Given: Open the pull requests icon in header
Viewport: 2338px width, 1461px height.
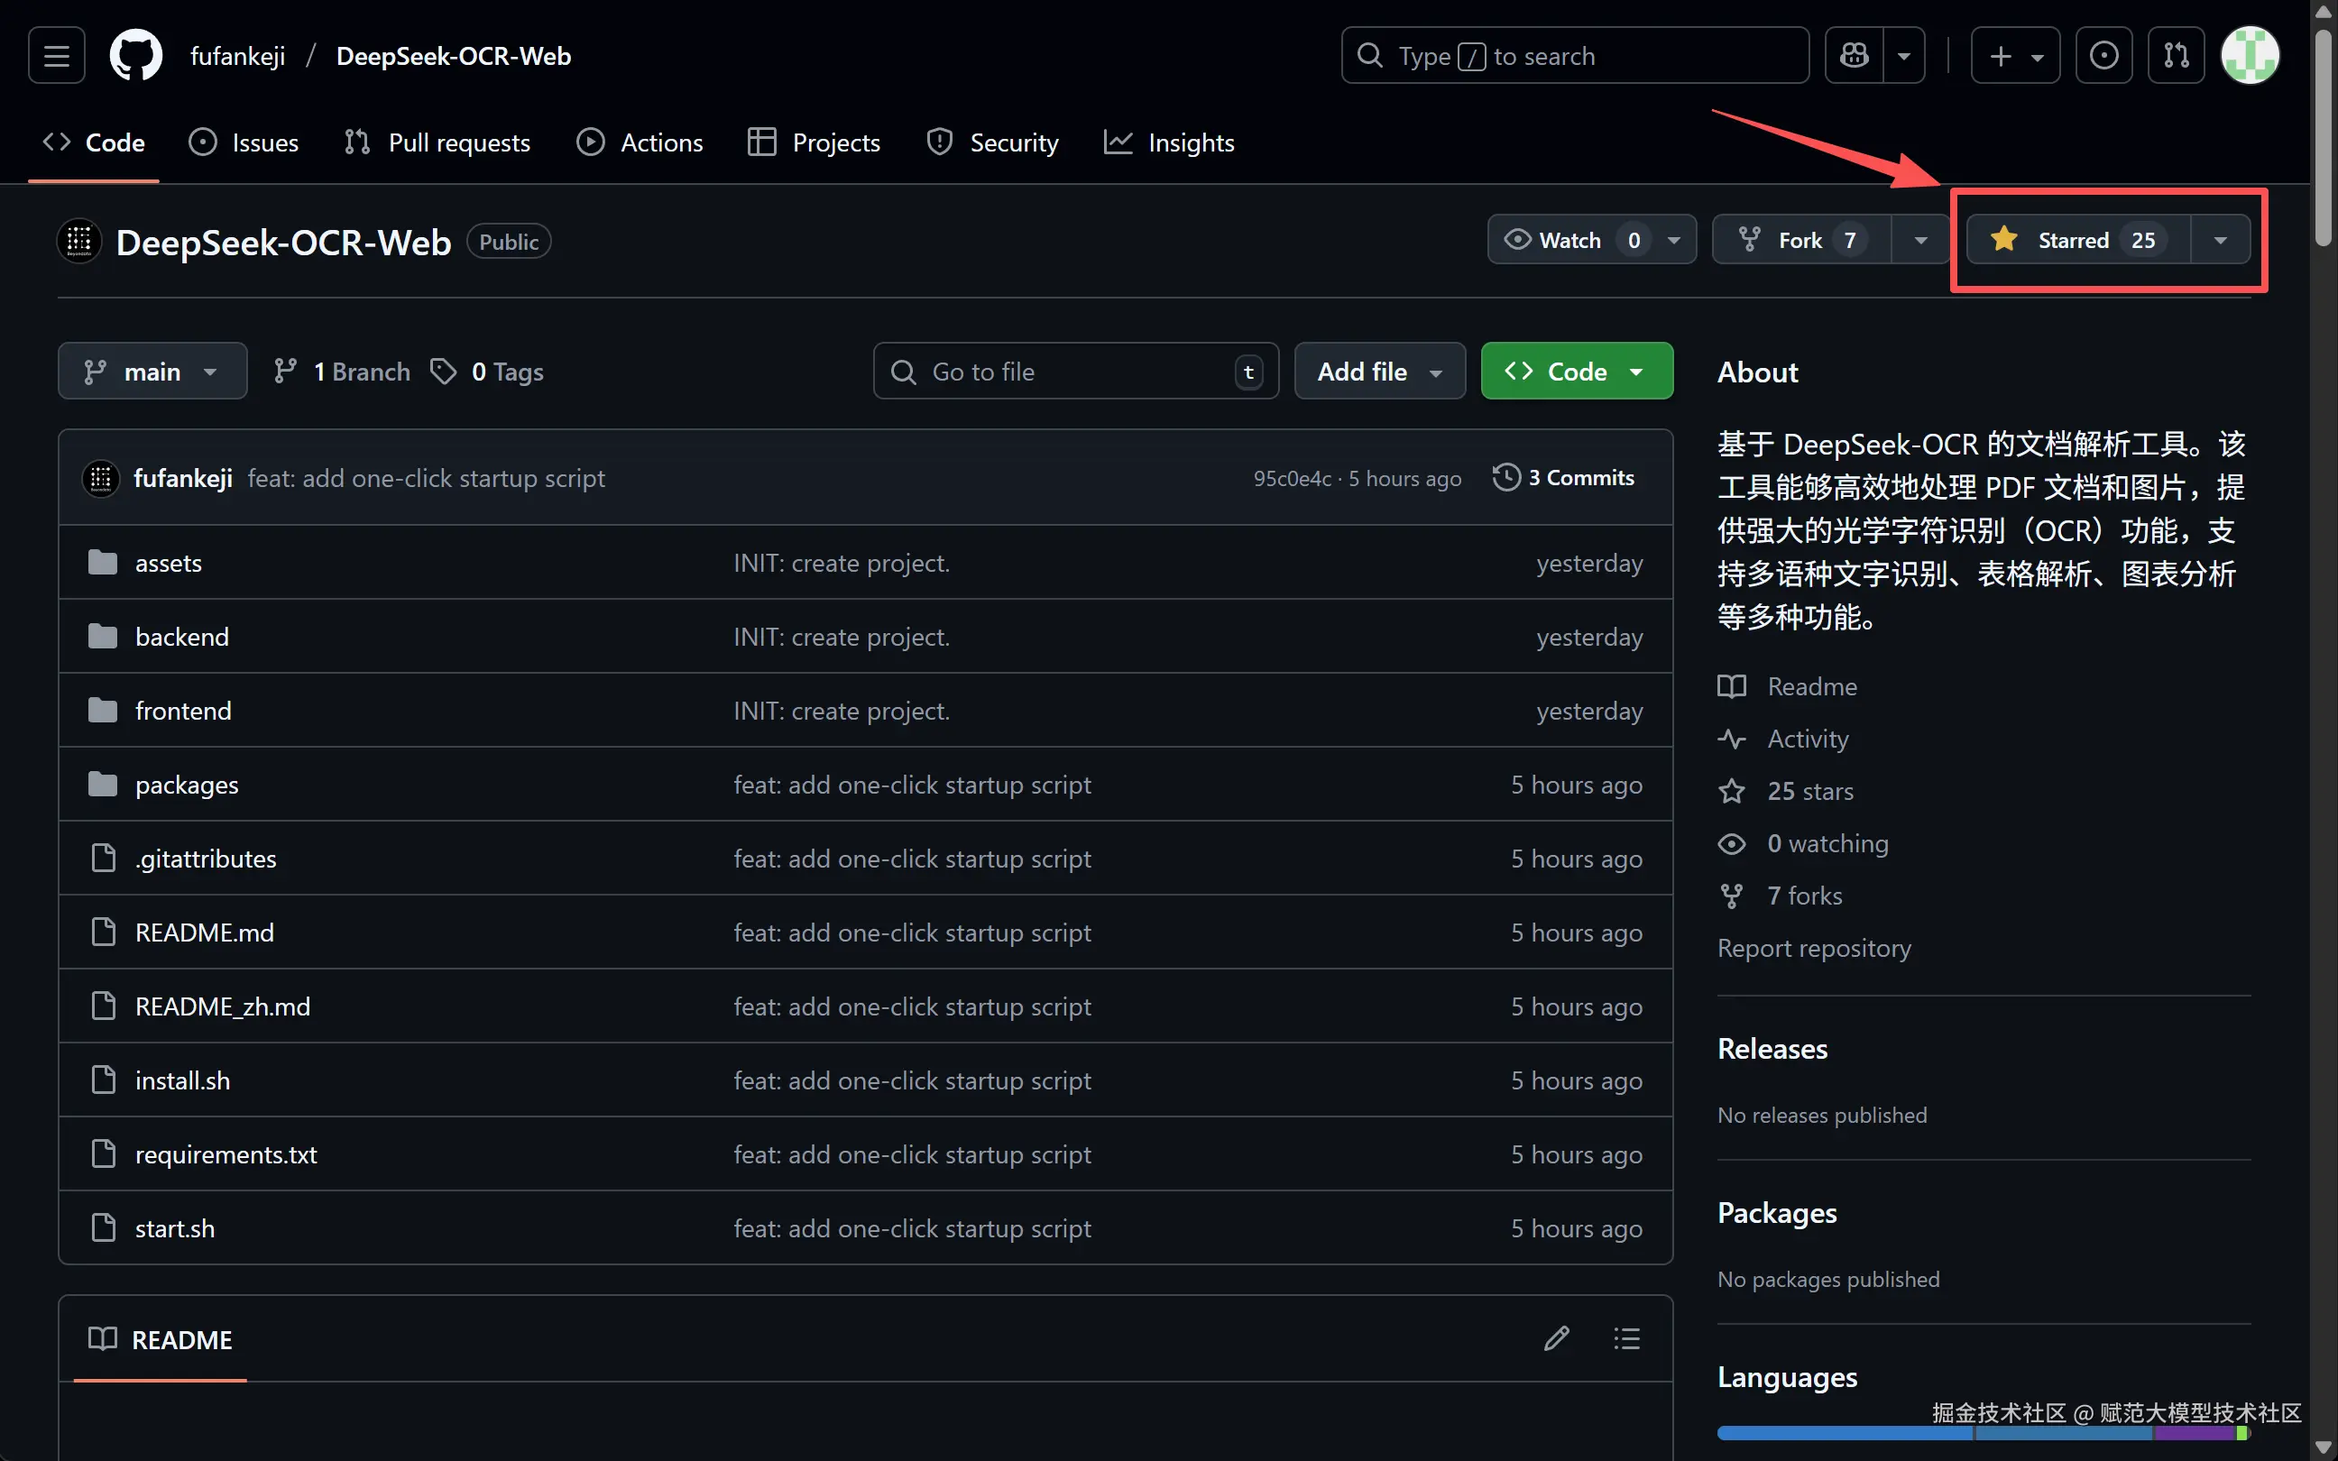Looking at the screenshot, I should click(2176, 56).
